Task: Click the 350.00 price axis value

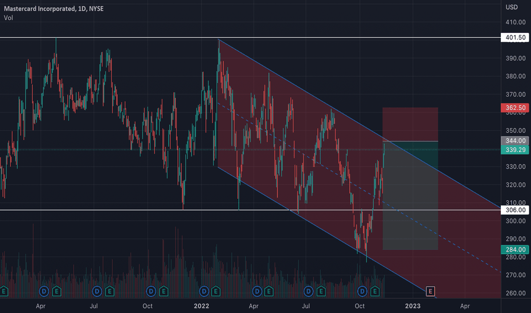Action: pyautogui.click(x=516, y=130)
